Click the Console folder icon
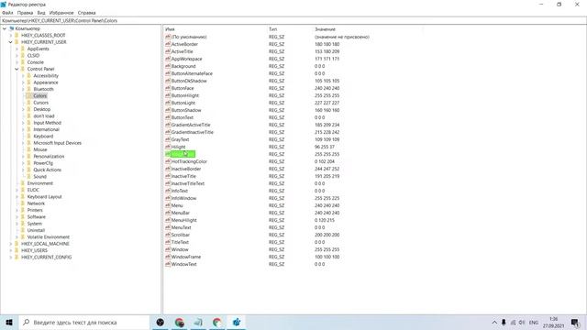 pos(22,62)
